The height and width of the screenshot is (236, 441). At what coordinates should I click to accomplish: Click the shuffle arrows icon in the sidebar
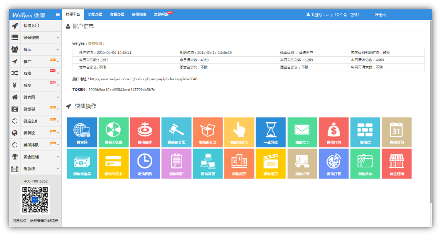(15, 73)
